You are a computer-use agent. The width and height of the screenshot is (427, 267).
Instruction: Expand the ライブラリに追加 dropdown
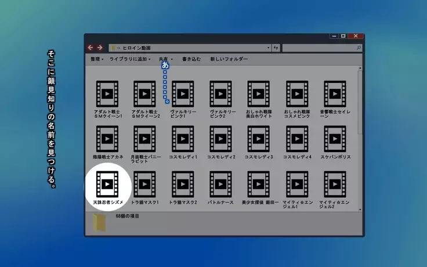click(x=130, y=59)
